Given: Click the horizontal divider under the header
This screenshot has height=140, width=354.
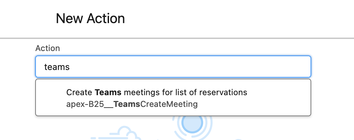Looking at the screenshot, I should coord(177,38).
